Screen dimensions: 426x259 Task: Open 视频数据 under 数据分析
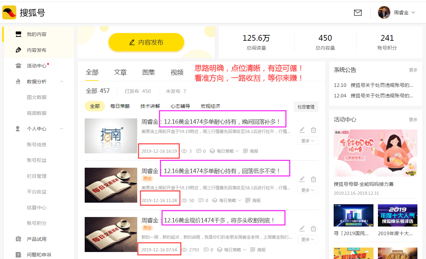pyautogui.click(x=37, y=113)
